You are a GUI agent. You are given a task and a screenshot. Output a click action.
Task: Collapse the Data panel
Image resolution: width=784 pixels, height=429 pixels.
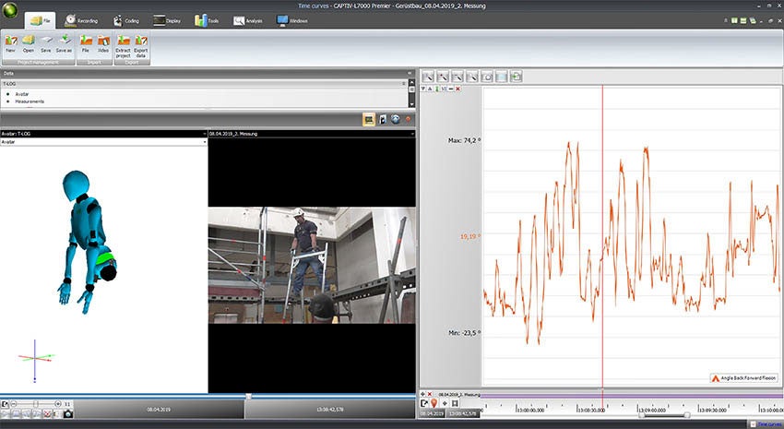(410, 73)
